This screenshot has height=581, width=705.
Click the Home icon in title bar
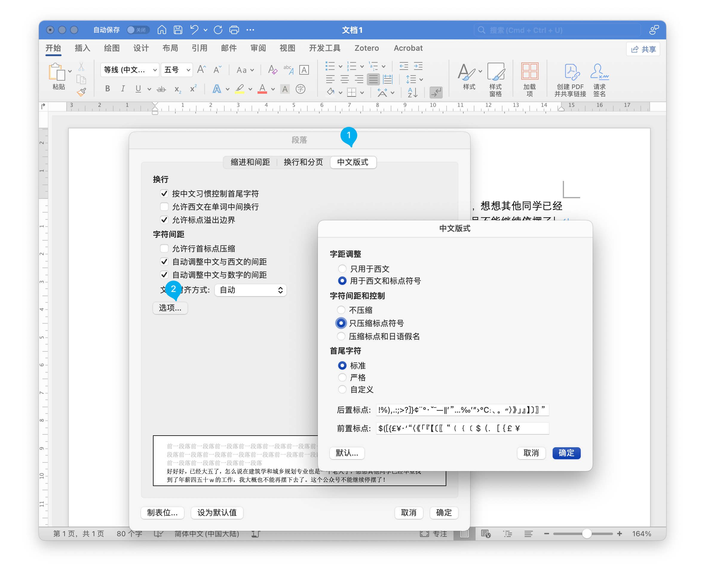[162, 30]
